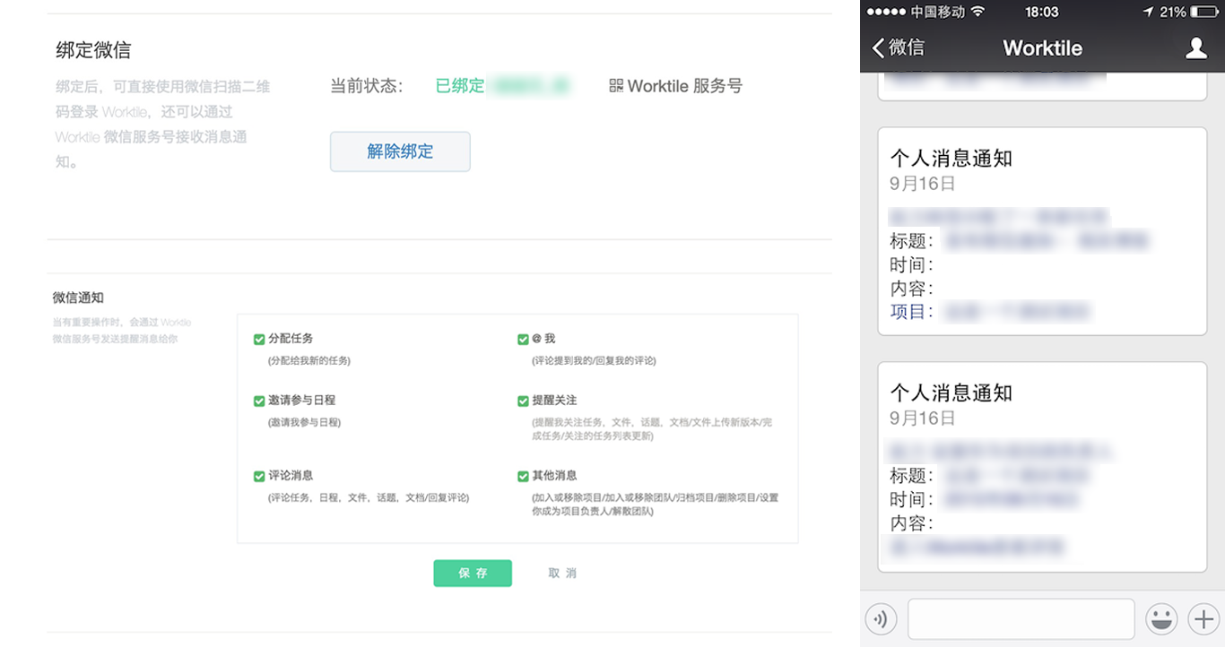Click the (评论提到我的/回复我的评论) description
Screen dimensions: 1225x647
coord(594,360)
